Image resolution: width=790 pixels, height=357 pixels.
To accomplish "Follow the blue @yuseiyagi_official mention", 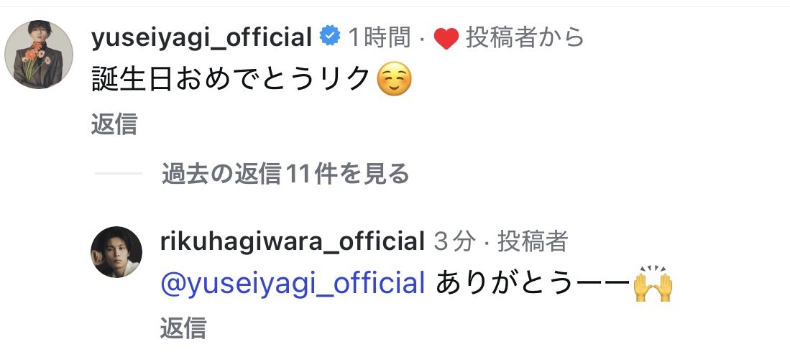I will 293,284.
